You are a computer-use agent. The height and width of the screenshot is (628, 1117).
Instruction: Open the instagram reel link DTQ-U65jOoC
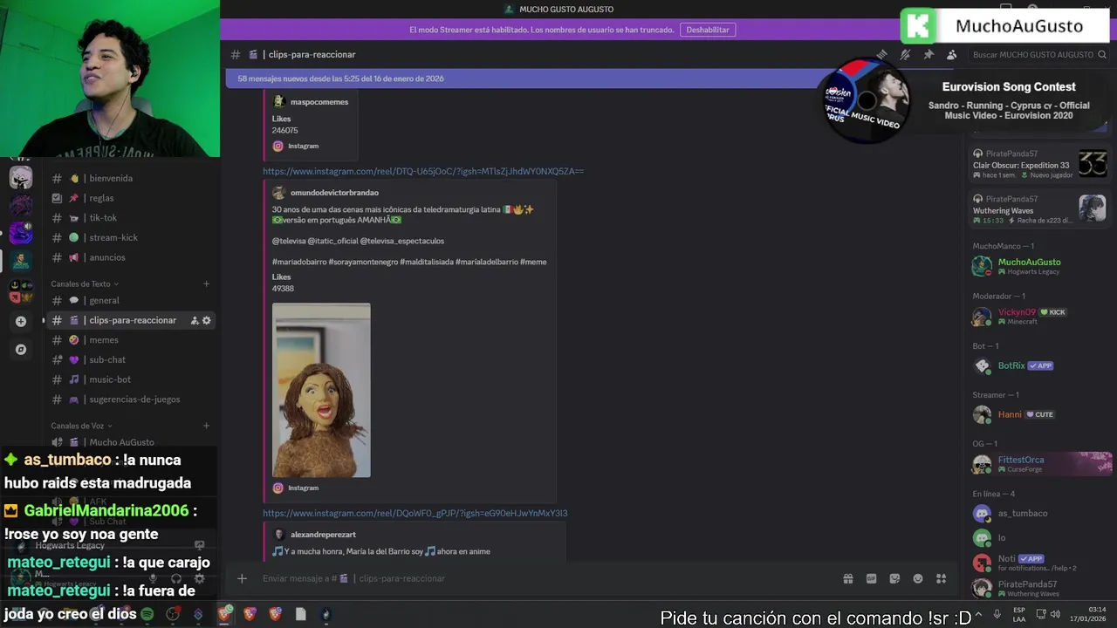pyautogui.click(x=423, y=171)
